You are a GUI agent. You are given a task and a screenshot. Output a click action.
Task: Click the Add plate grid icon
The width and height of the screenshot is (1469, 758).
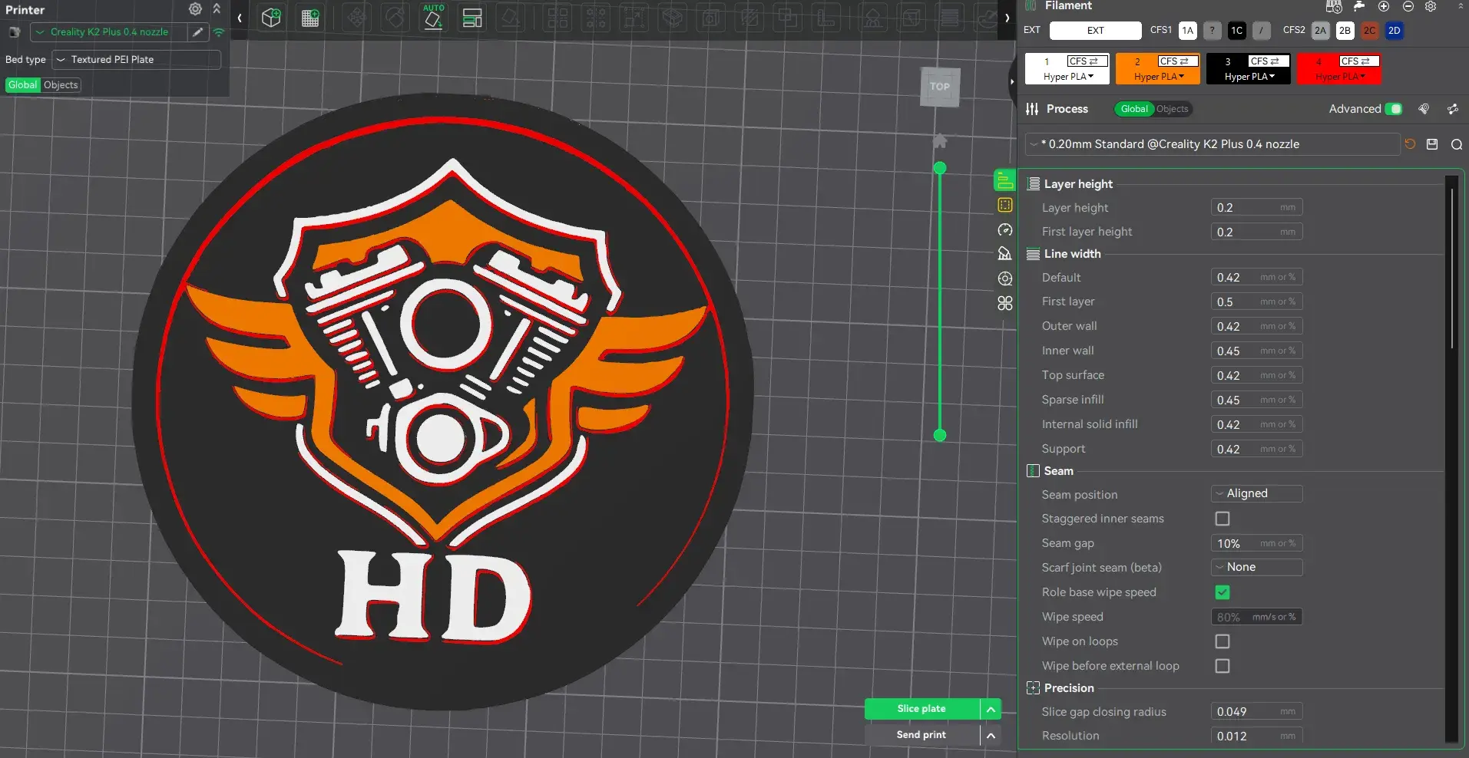pos(310,18)
